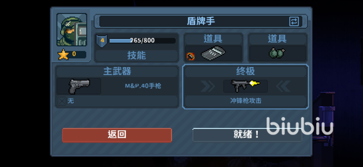This screenshot has height=167, width=363.
Task: Click the shield soldier character portrait
Action: tap(72, 29)
